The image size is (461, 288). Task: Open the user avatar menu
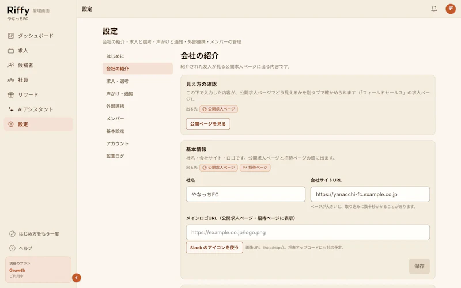click(451, 9)
